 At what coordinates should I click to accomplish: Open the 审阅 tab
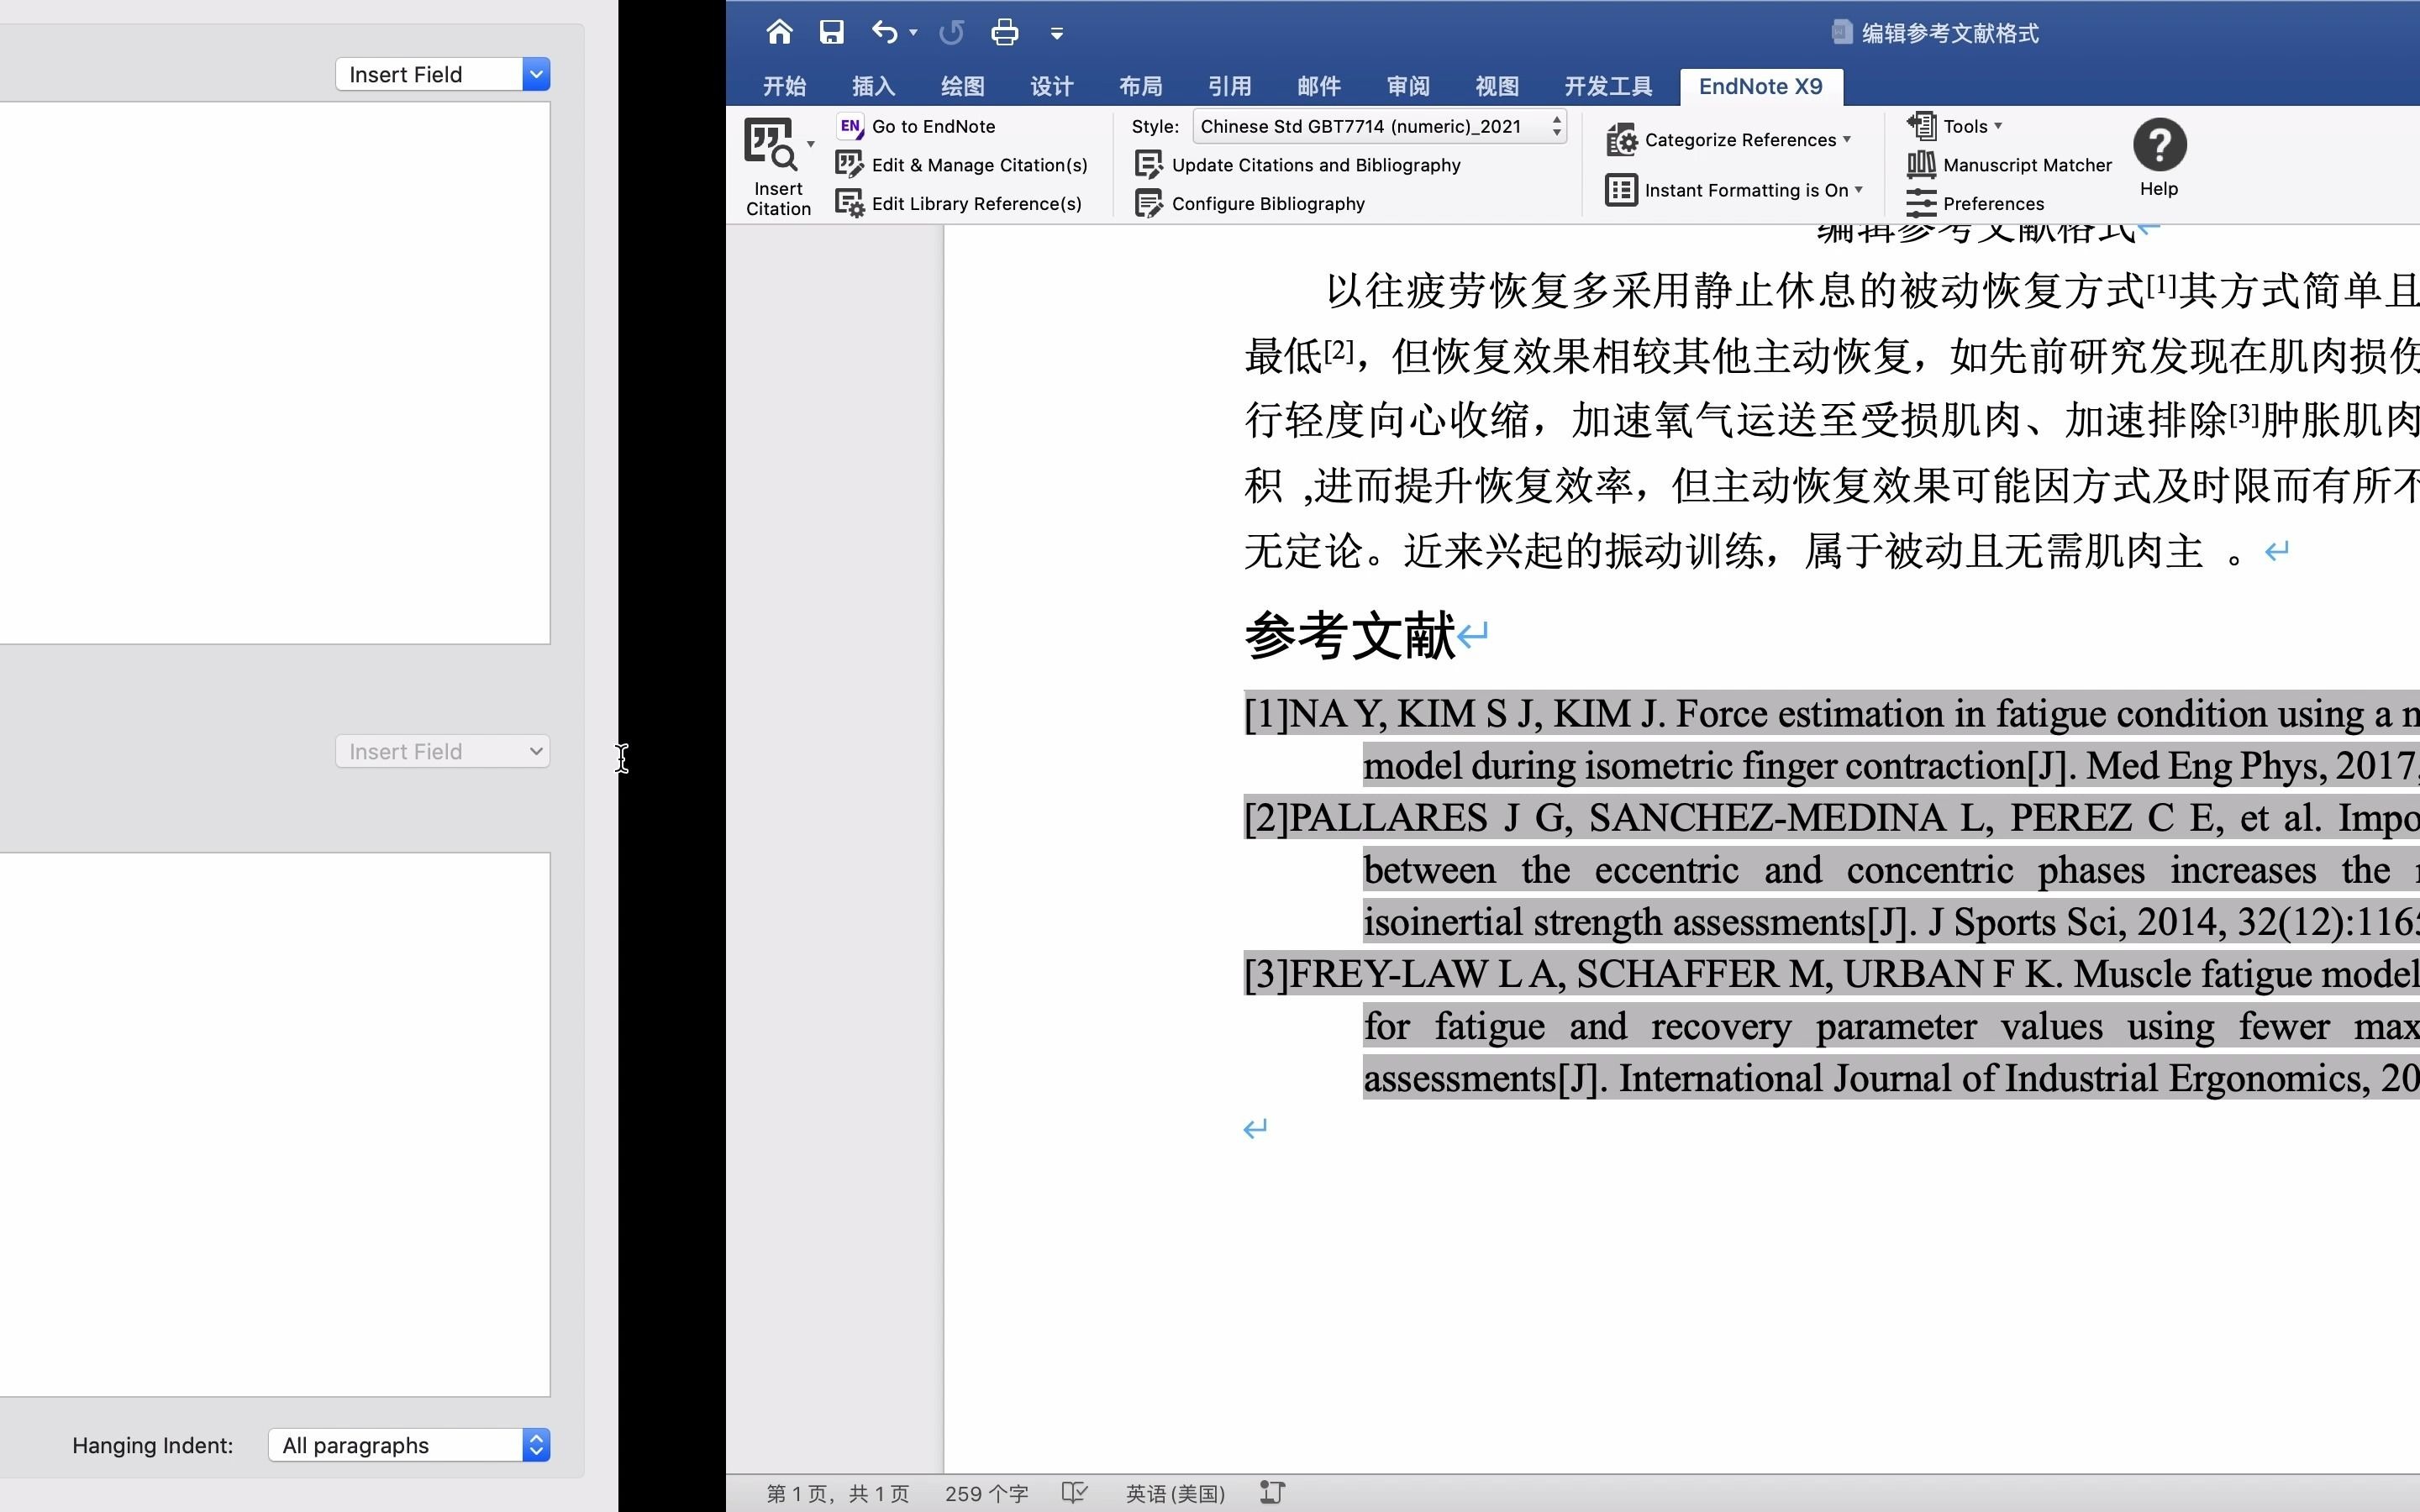click(1408, 86)
